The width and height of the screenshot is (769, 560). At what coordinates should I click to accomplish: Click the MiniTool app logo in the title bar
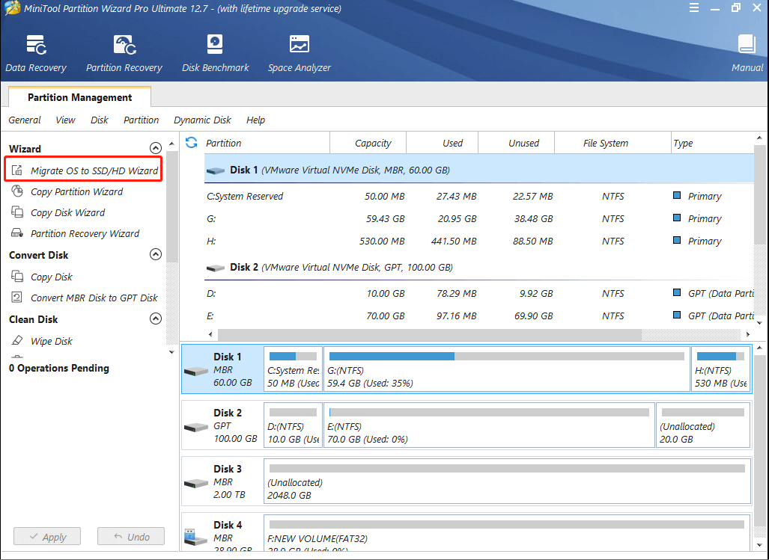[12, 8]
